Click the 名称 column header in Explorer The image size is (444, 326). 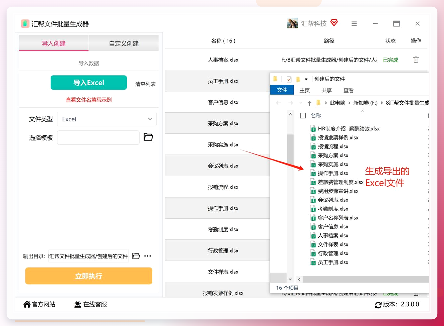click(x=316, y=116)
